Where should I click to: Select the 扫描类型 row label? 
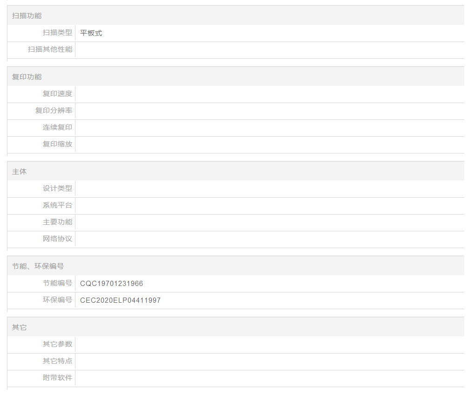pos(57,33)
